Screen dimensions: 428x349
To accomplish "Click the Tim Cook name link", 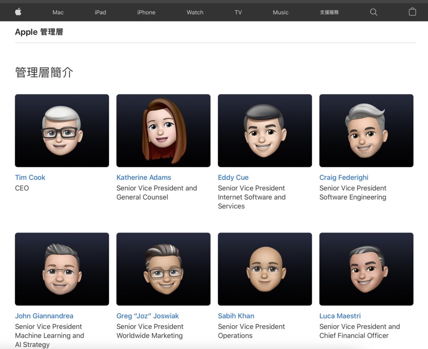I will (30, 177).
